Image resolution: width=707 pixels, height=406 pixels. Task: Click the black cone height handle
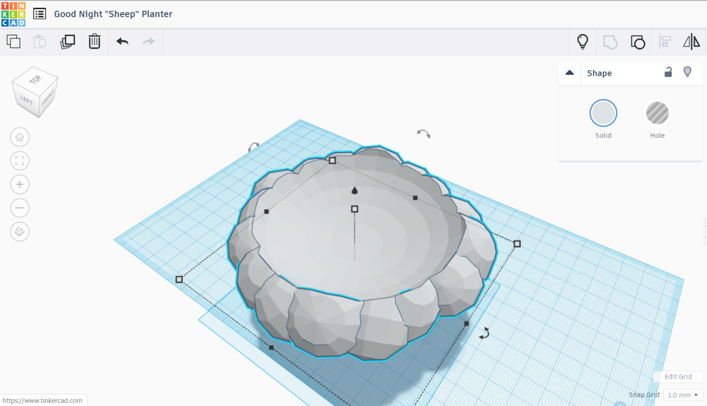point(355,190)
